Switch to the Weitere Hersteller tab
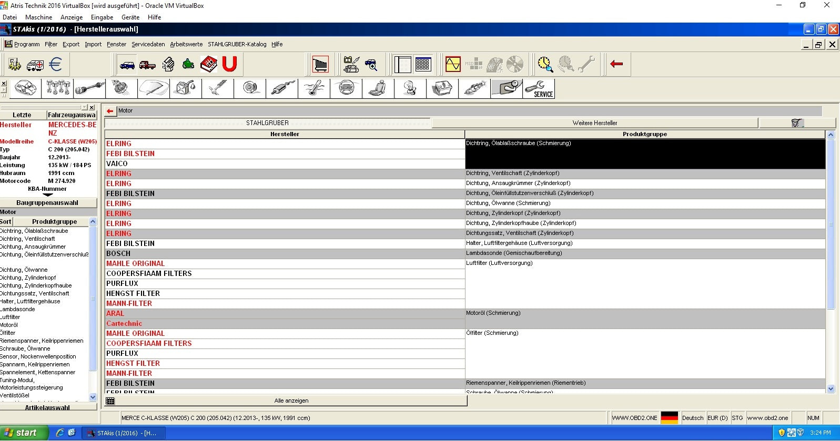This screenshot has width=840, height=441. point(594,123)
